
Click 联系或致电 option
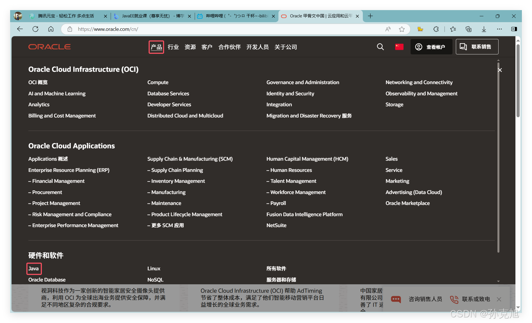[x=470, y=299]
